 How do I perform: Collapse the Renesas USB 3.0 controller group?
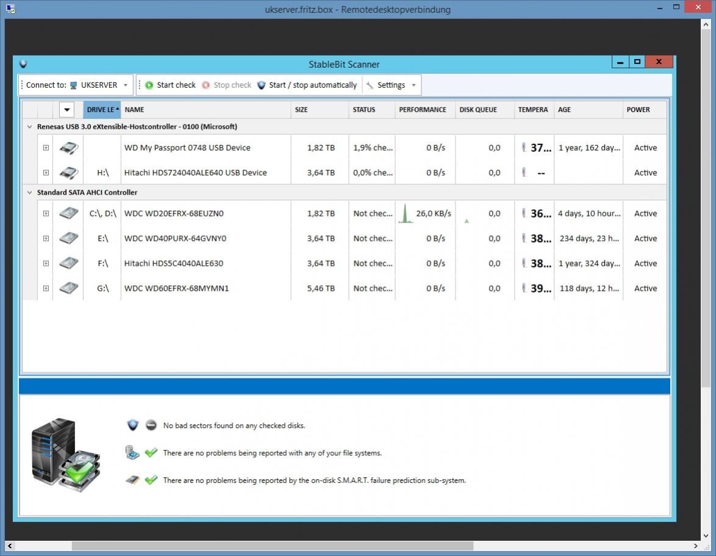pyautogui.click(x=30, y=127)
